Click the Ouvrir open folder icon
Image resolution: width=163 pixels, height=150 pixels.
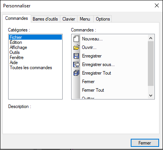(x=76, y=47)
